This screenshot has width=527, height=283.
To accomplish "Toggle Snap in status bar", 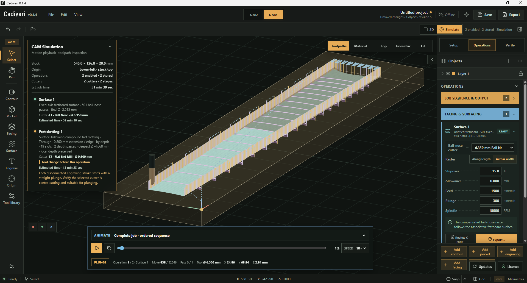I will pos(453,279).
